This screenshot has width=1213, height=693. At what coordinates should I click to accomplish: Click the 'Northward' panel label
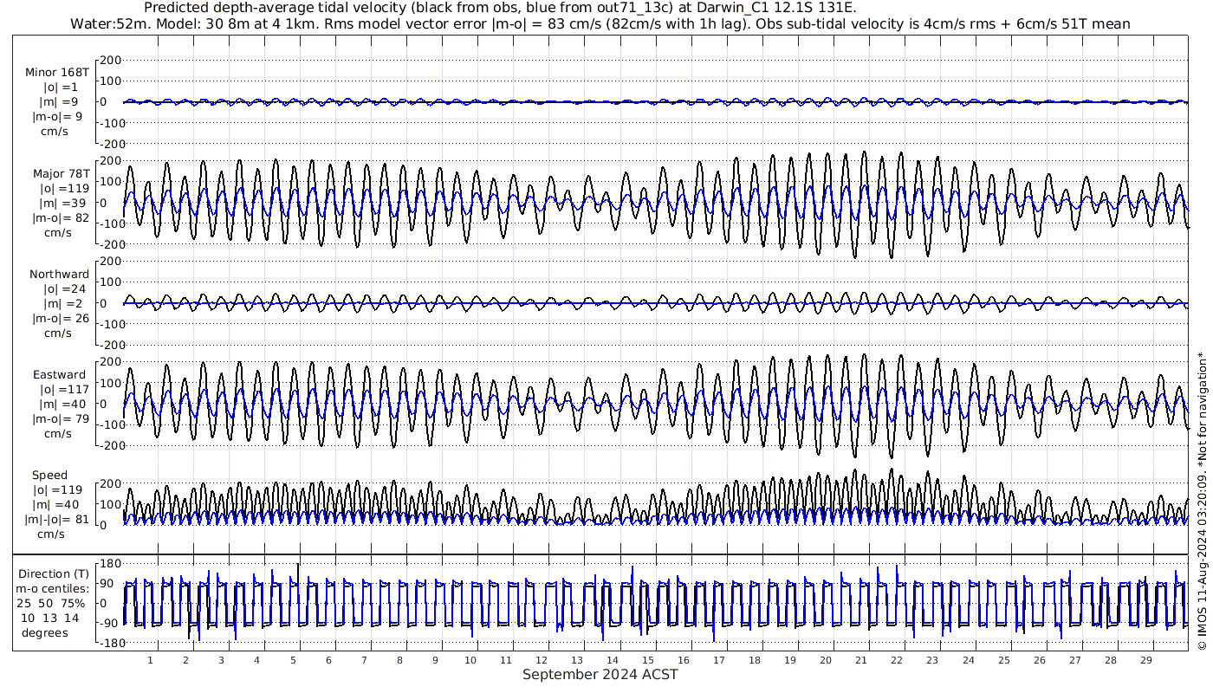(59, 274)
